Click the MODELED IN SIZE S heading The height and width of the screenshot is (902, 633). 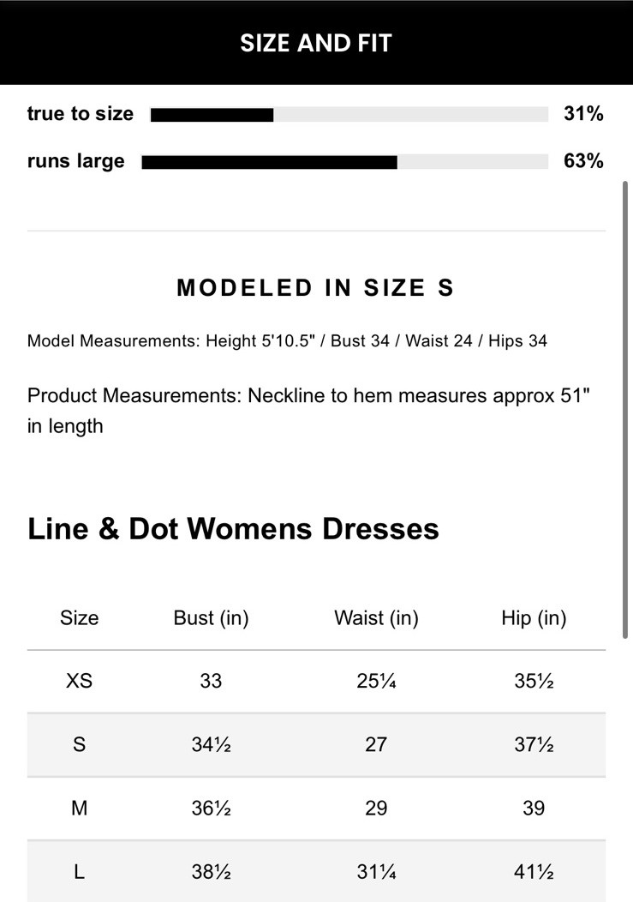(x=315, y=288)
